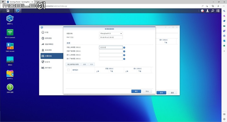Focus the maximum upload bandwidth (最大上傳頻寬) field
The width and height of the screenshot is (227, 122).
[111, 55]
